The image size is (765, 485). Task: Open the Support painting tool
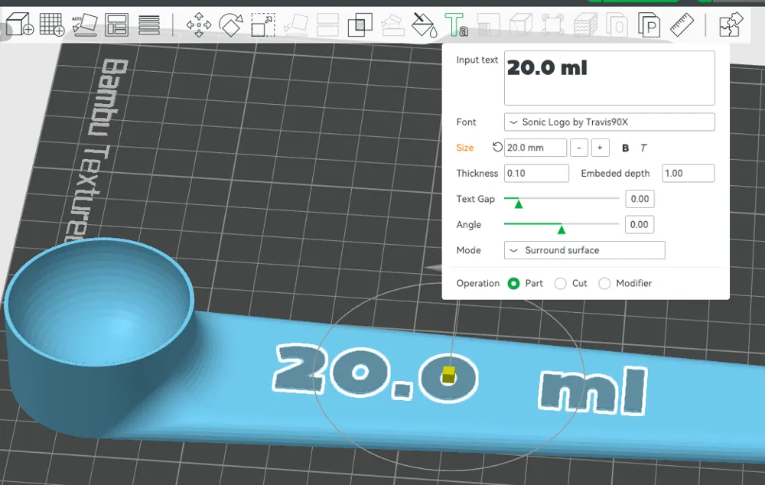point(488,25)
